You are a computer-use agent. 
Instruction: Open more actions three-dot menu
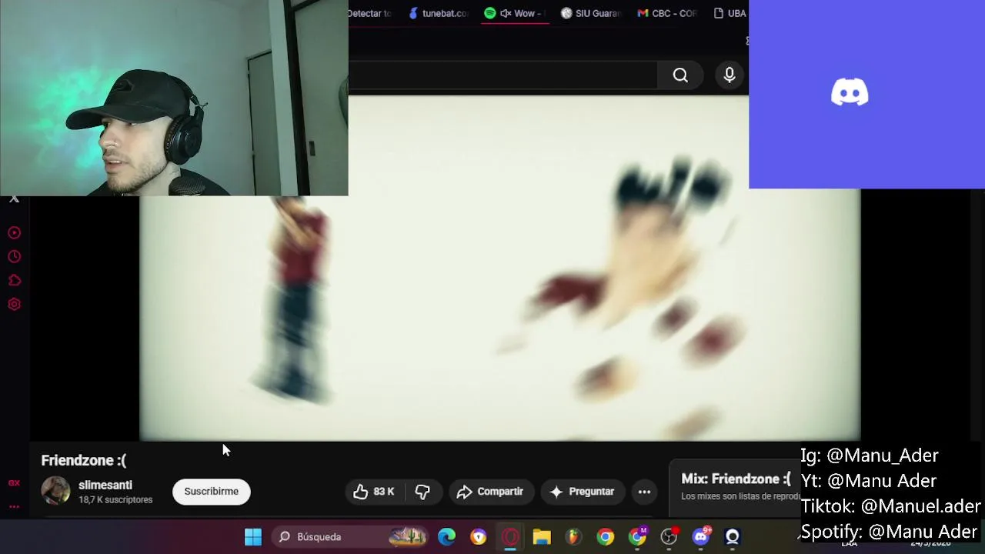click(644, 492)
